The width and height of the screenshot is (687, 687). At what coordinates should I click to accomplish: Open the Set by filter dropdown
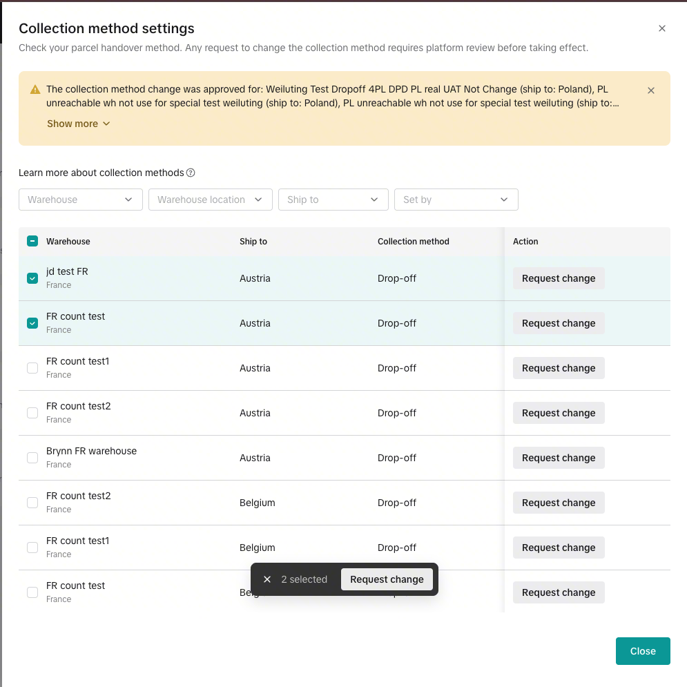coord(456,200)
